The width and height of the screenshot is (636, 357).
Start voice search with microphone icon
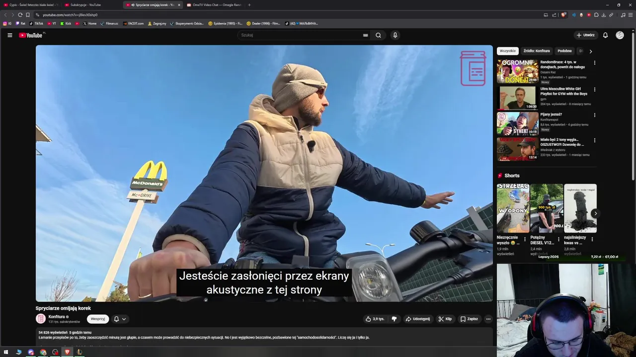(x=395, y=35)
